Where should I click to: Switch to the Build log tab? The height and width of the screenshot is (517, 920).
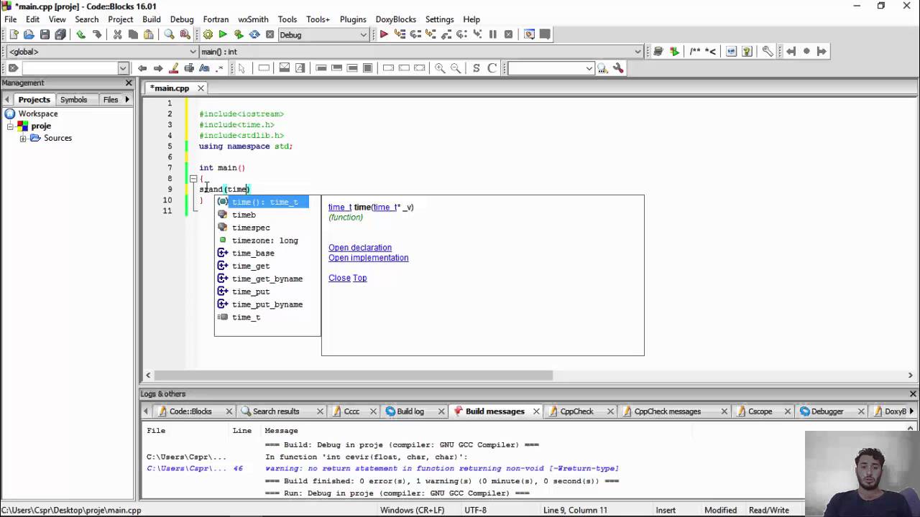point(410,411)
